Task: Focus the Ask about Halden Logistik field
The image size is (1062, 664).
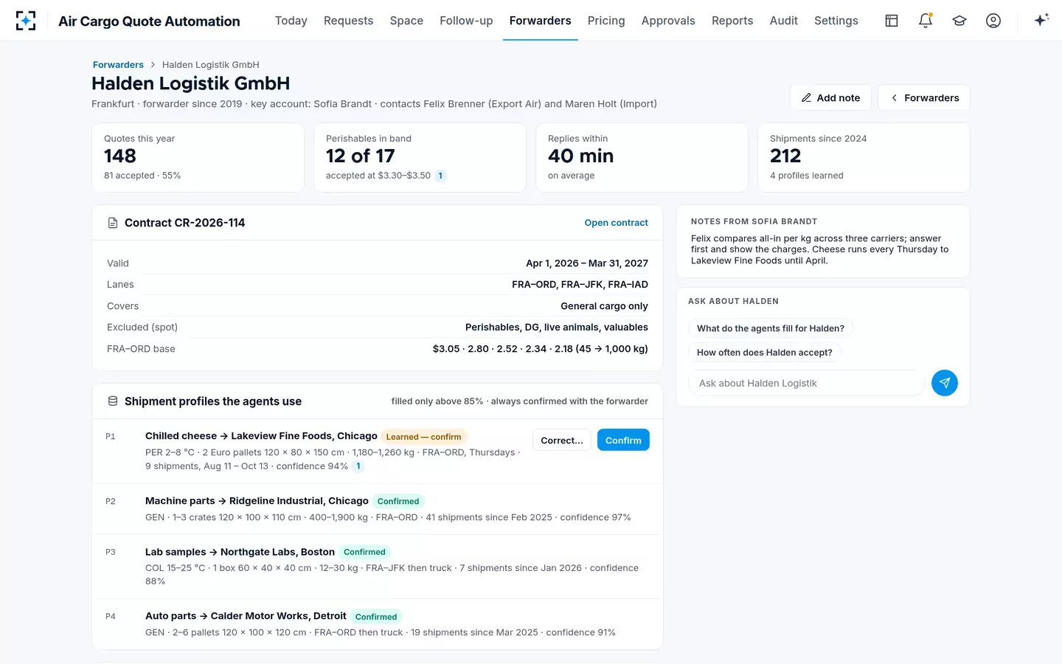Action: tap(806, 383)
